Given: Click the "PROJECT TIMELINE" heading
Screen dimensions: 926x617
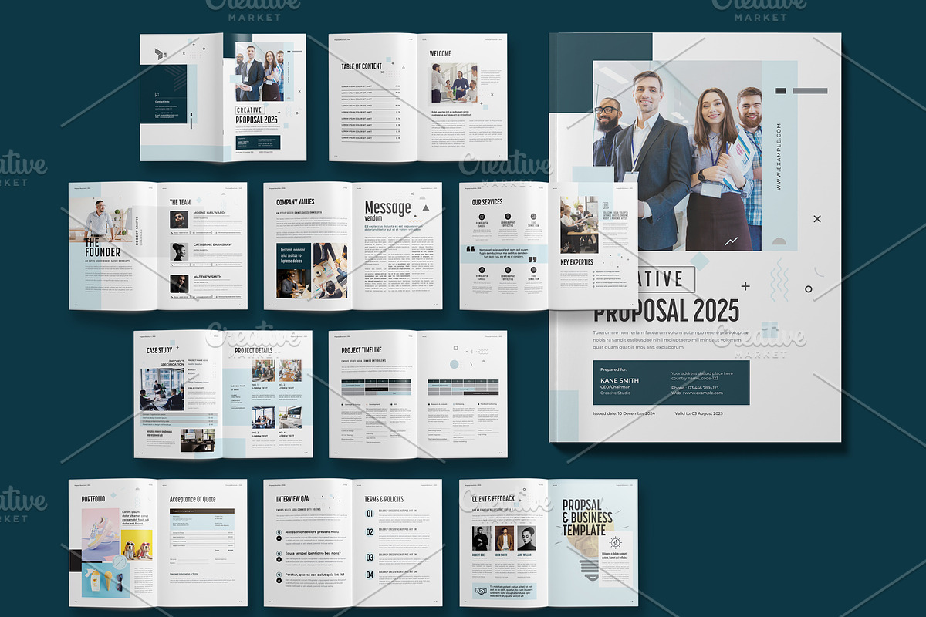Looking at the screenshot, I should (362, 351).
